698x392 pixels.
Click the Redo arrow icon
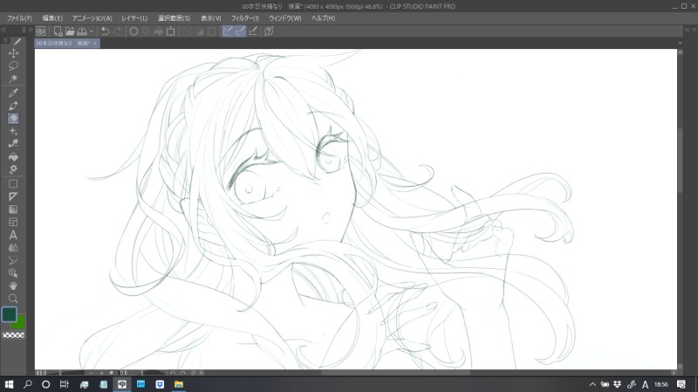[x=118, y=31]
